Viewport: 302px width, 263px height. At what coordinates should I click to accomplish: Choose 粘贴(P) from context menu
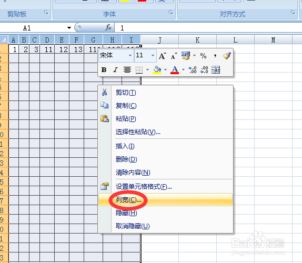coord(165,118)
